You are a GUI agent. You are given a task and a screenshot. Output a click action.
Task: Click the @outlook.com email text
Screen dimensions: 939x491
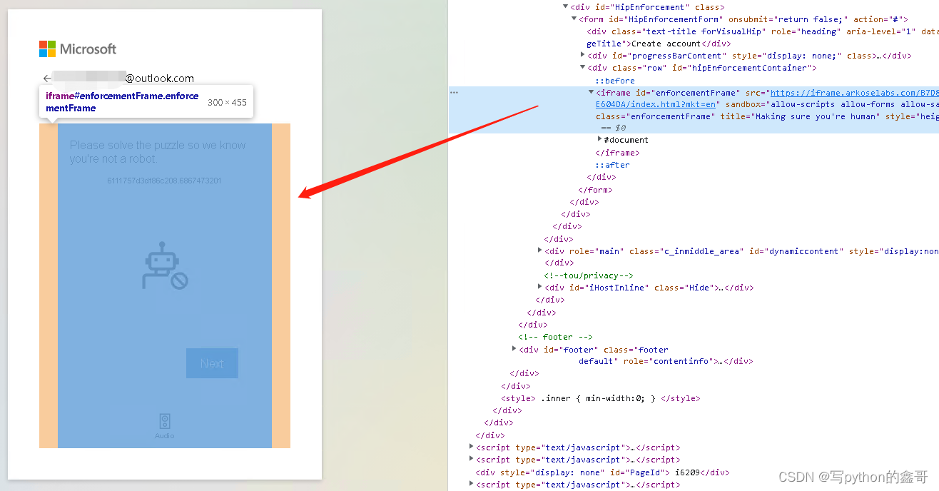[x=160, y=79]
